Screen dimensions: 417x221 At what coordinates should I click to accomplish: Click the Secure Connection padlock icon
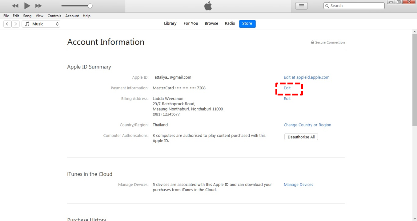[x=312, y=42]
